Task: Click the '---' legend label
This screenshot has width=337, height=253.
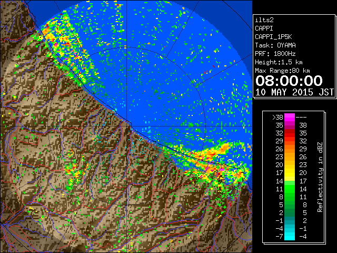Action: (301, 117)
